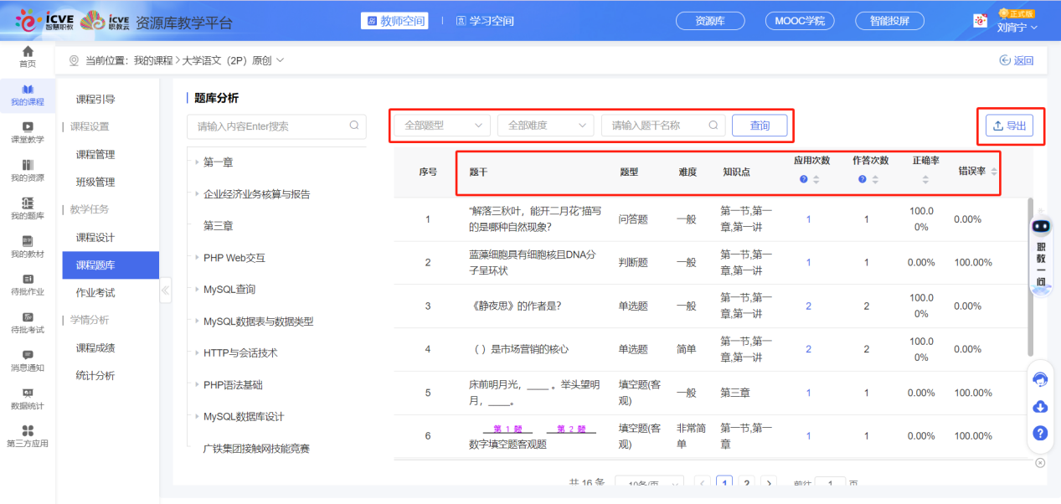Sort by 错误率 column arrows
The width and height of the screenshot is (1061, 504).
[x=994, y=172]
